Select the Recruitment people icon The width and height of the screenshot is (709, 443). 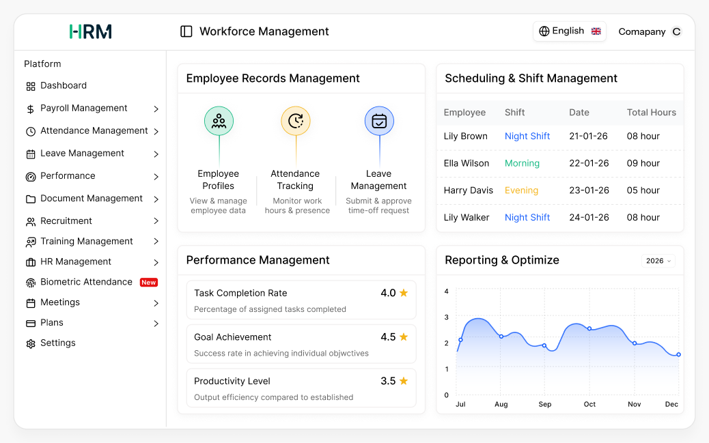[30, 220]
